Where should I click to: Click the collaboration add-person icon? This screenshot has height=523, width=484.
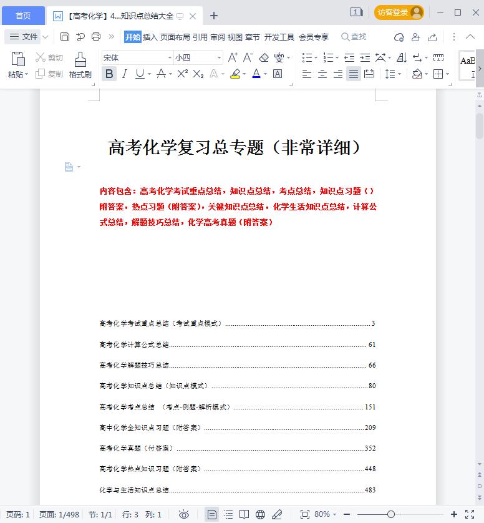415,37
